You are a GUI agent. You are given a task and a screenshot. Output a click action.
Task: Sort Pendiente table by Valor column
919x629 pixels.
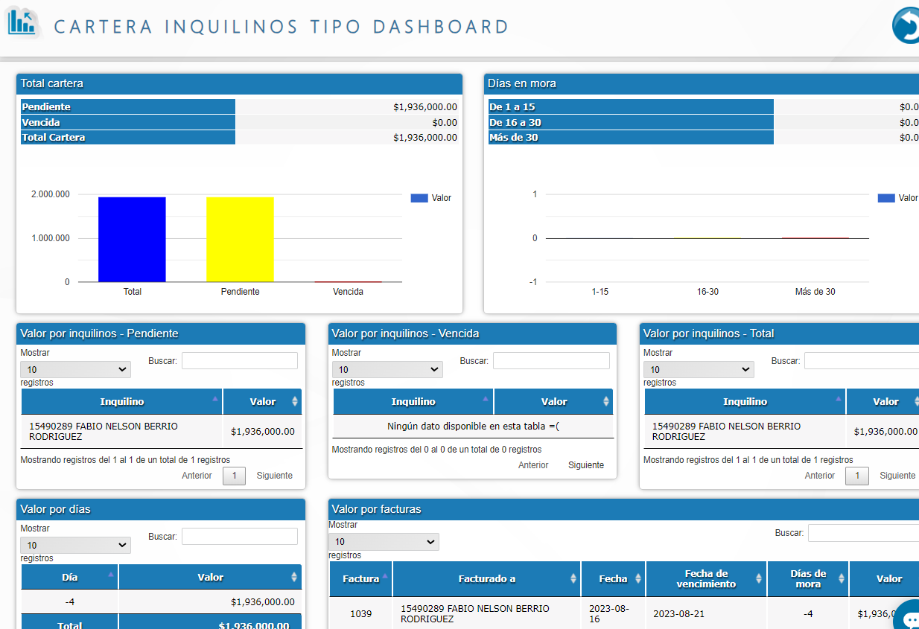(263, 402)
